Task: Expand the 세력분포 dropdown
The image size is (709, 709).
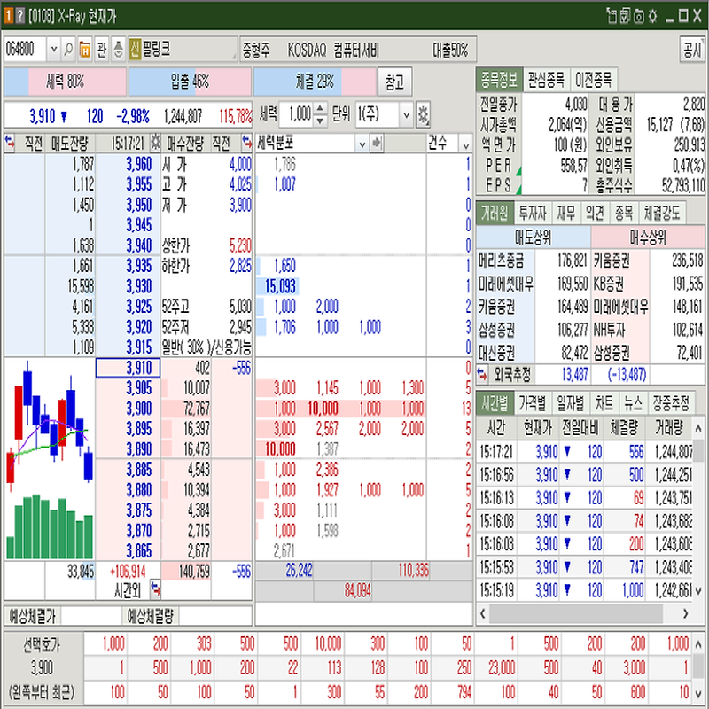Action: point(362,144)
